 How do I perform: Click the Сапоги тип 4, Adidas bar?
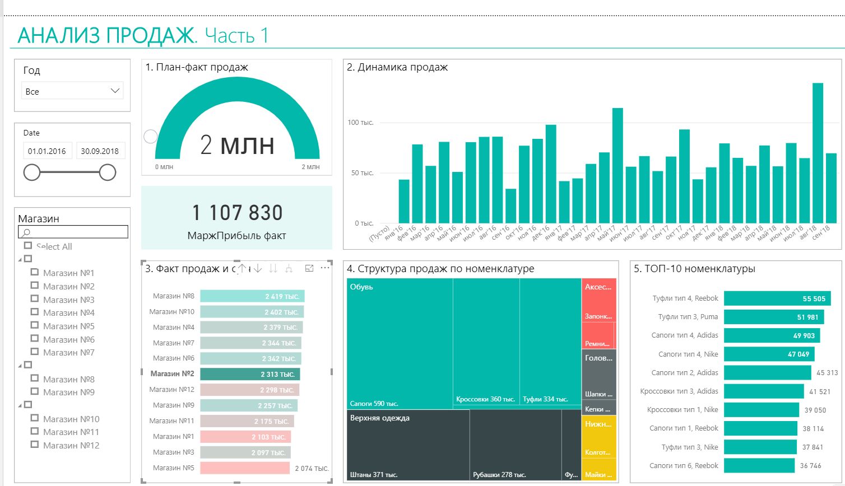(772, 335)
